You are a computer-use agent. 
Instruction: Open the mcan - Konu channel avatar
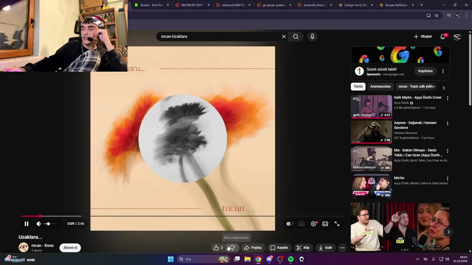point(24,248)
